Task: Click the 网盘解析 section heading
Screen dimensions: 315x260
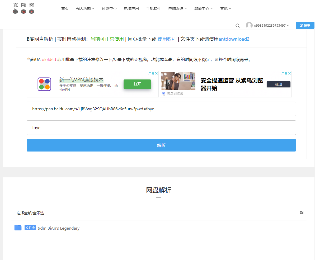Action: pyautogui.click(x=159, y=190)
